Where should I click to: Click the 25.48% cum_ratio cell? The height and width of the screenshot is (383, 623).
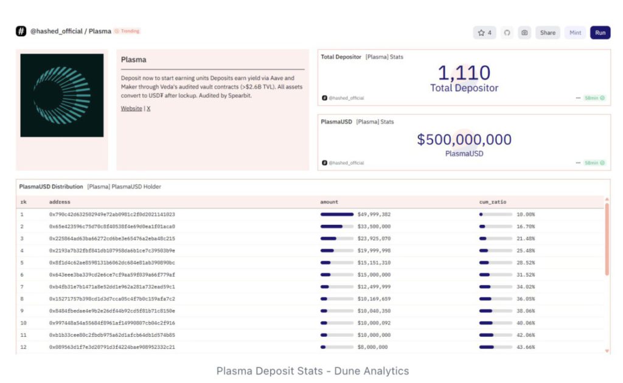coord(526,250)
